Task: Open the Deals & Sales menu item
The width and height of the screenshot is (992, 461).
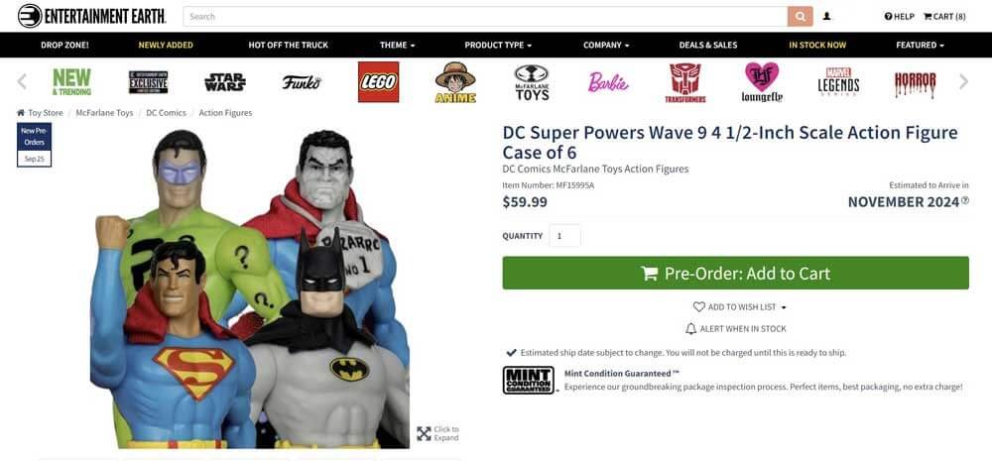Action: (708, 45)
